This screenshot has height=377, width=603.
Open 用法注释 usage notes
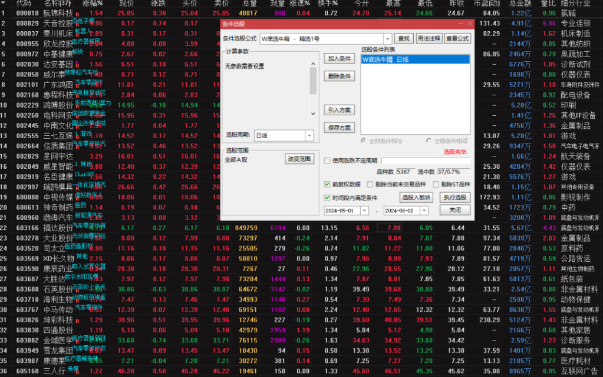click(429, 38)
